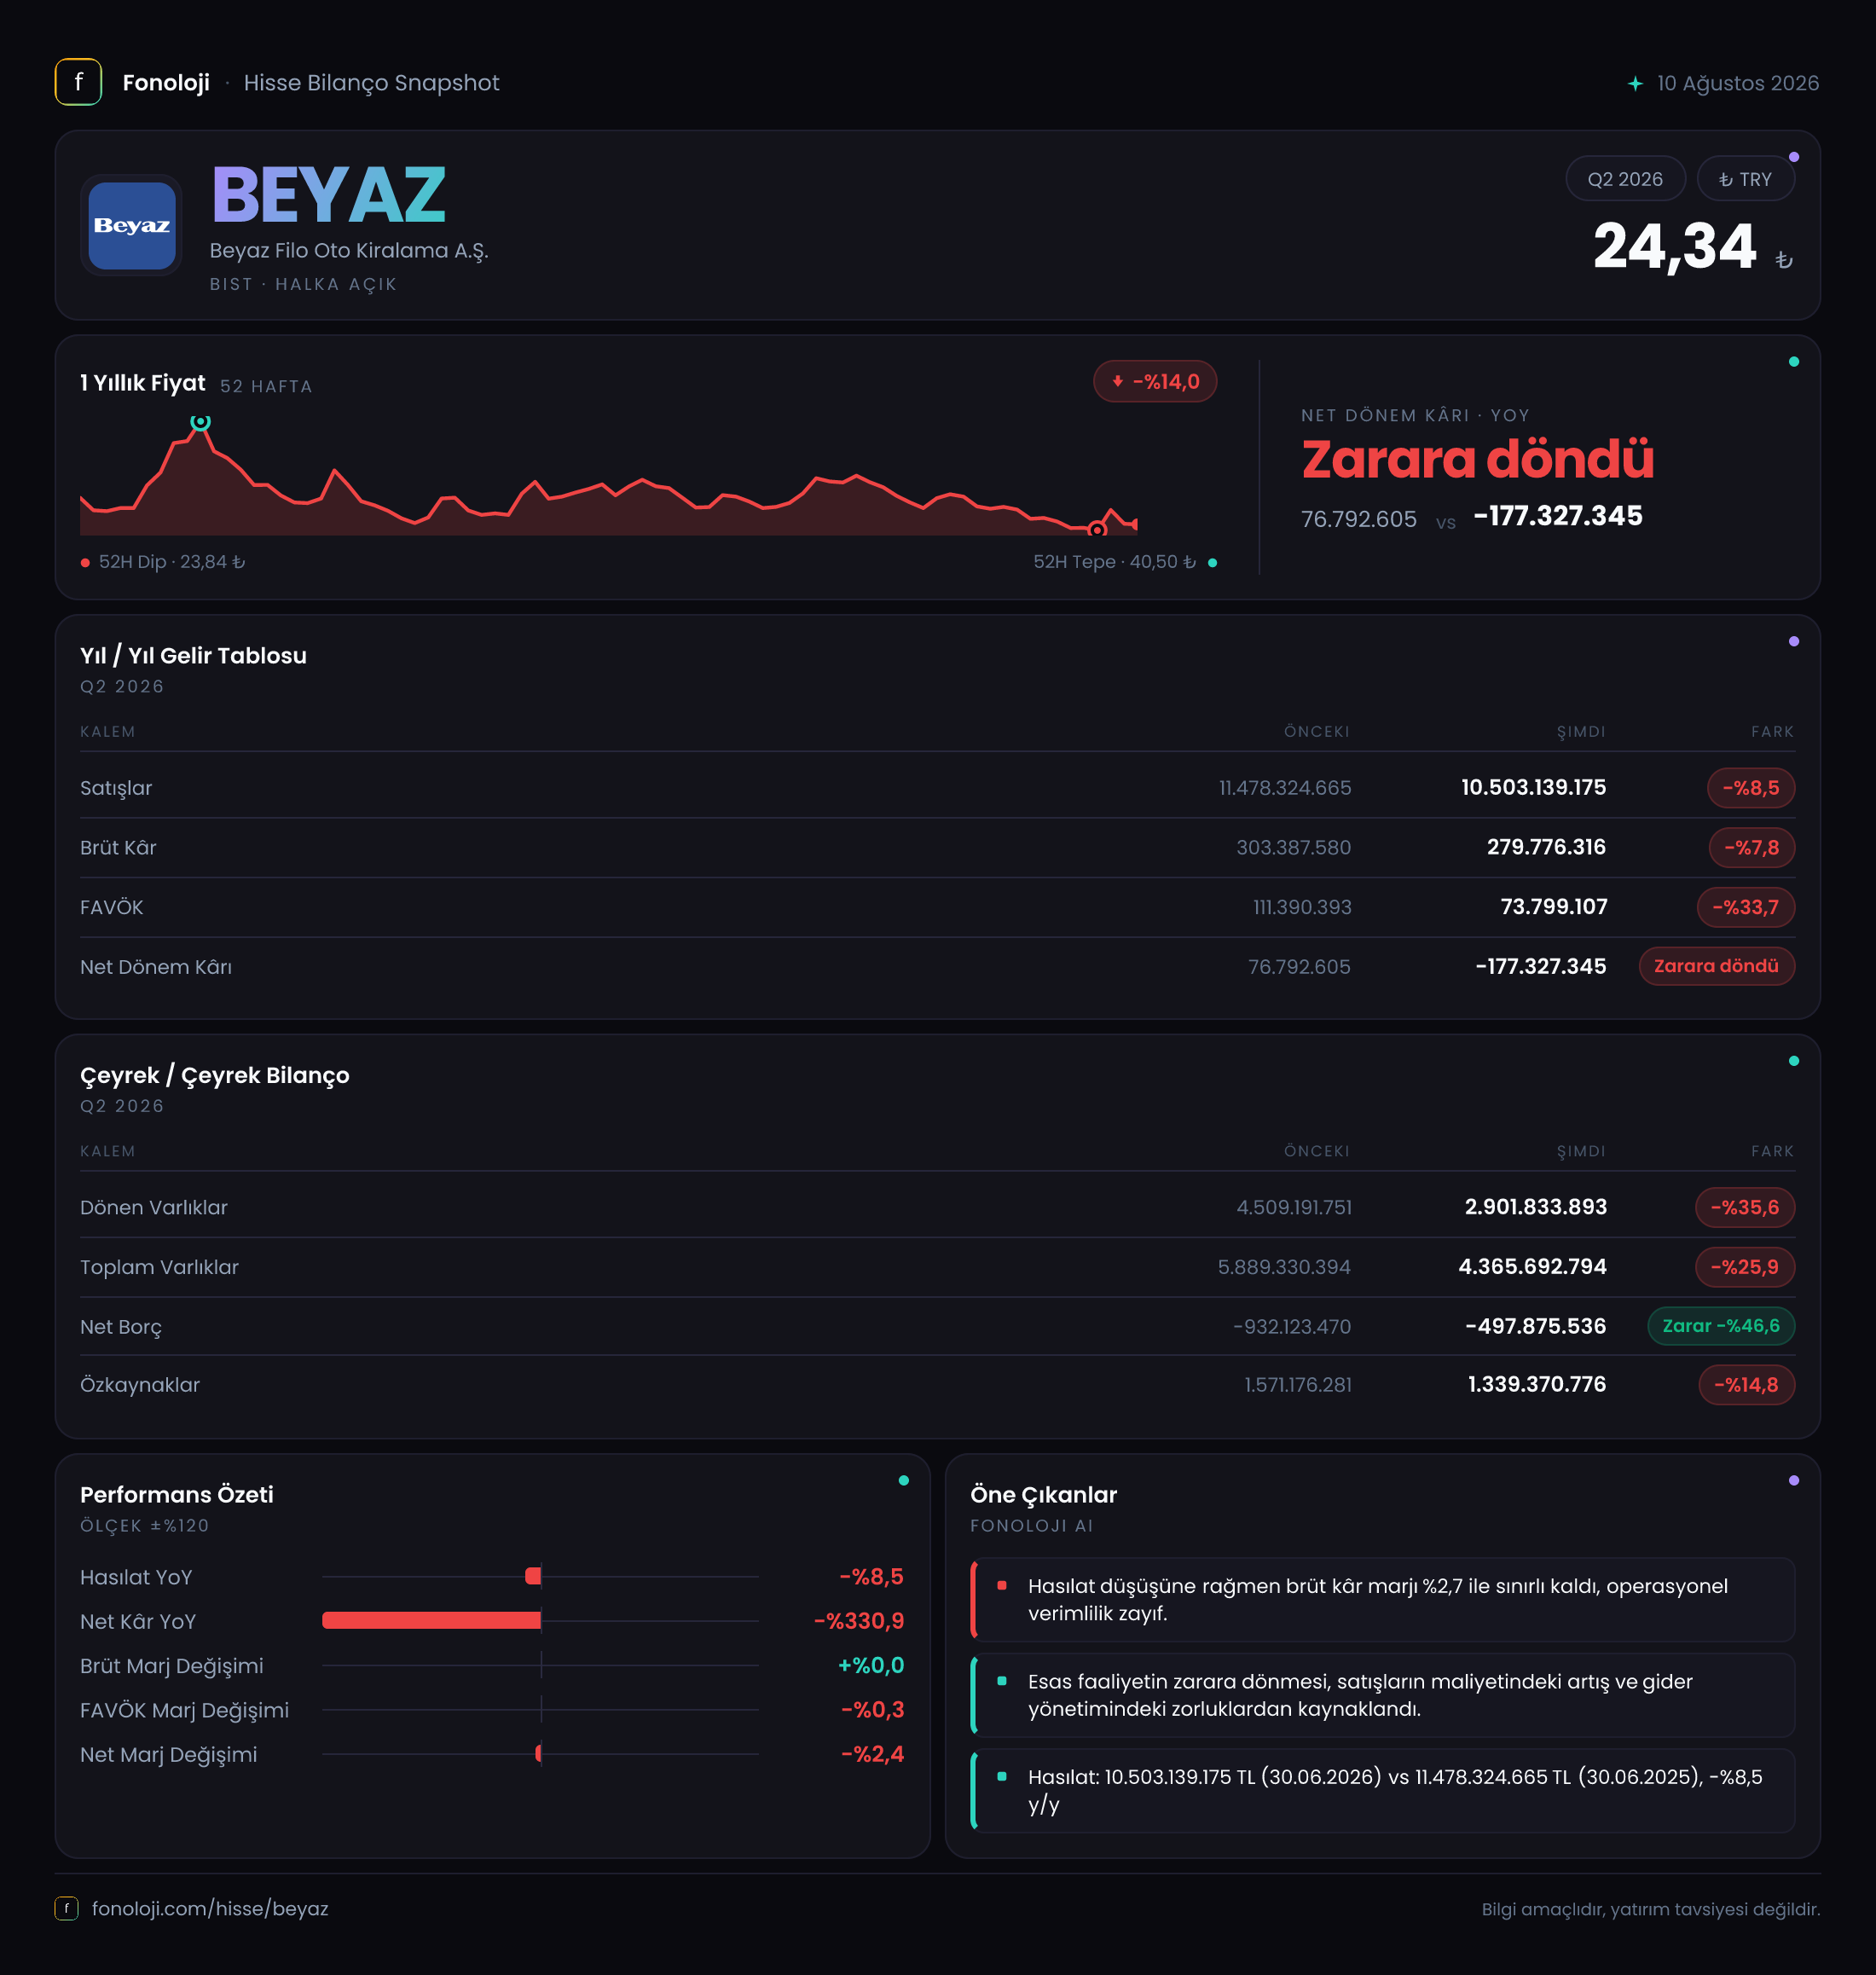Open the fonoloji.com/hisse/beyaz link
Viewport: 1876px width, 1975px height.
[x=210, y=1908]
